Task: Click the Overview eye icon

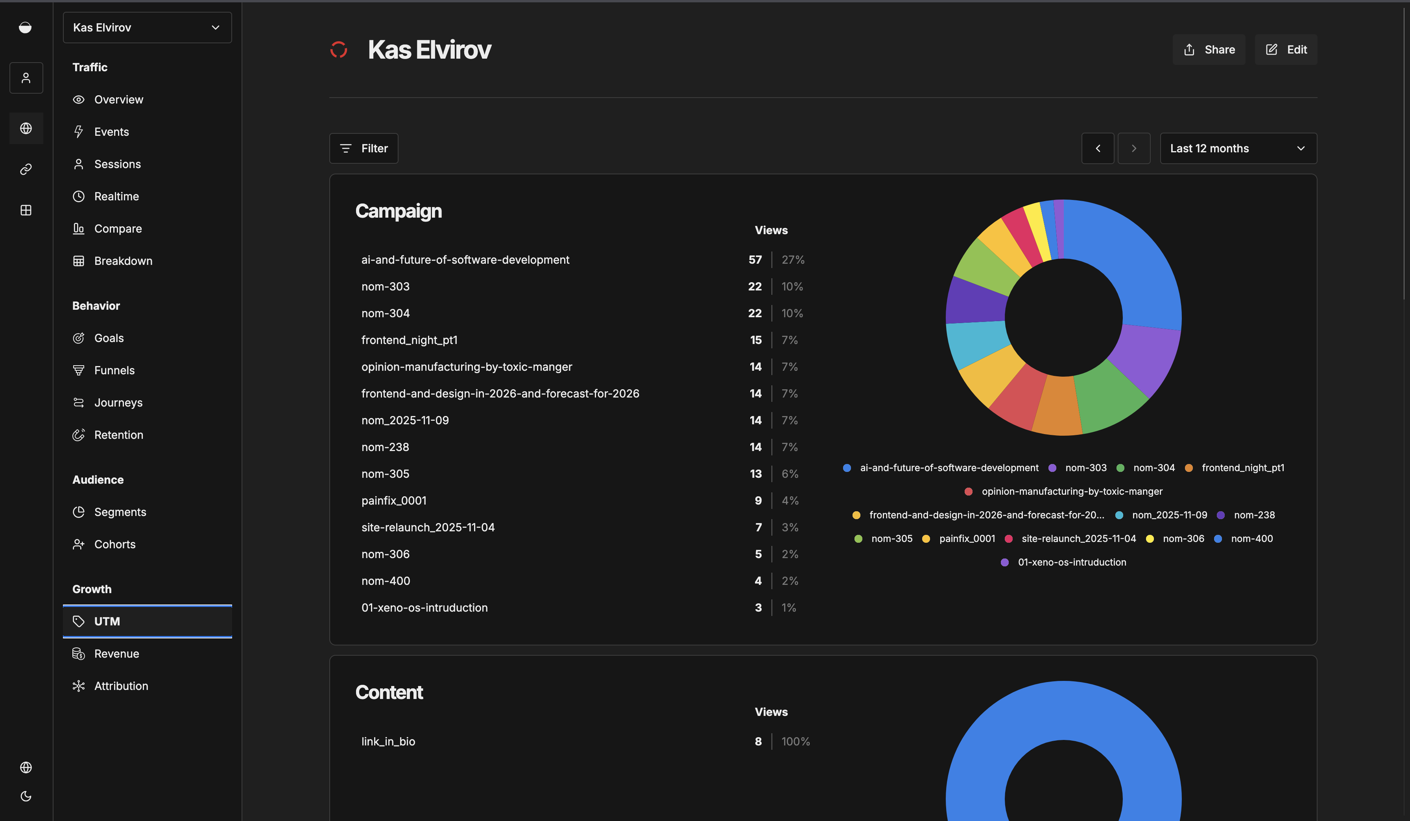Action: click(79, 100)
